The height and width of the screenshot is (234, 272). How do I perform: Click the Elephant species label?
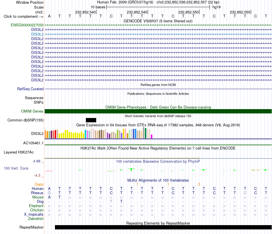(36, 206)
